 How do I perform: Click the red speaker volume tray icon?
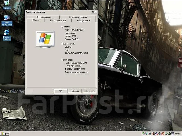[x=153, y=133]
